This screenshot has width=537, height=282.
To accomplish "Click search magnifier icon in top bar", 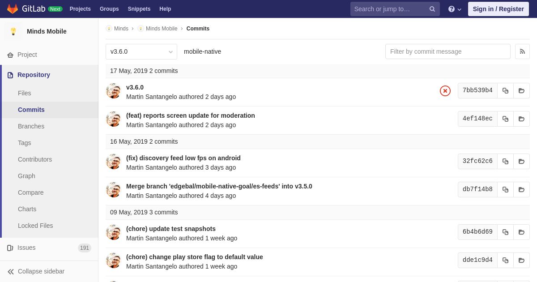I will [x=432, y=9].
